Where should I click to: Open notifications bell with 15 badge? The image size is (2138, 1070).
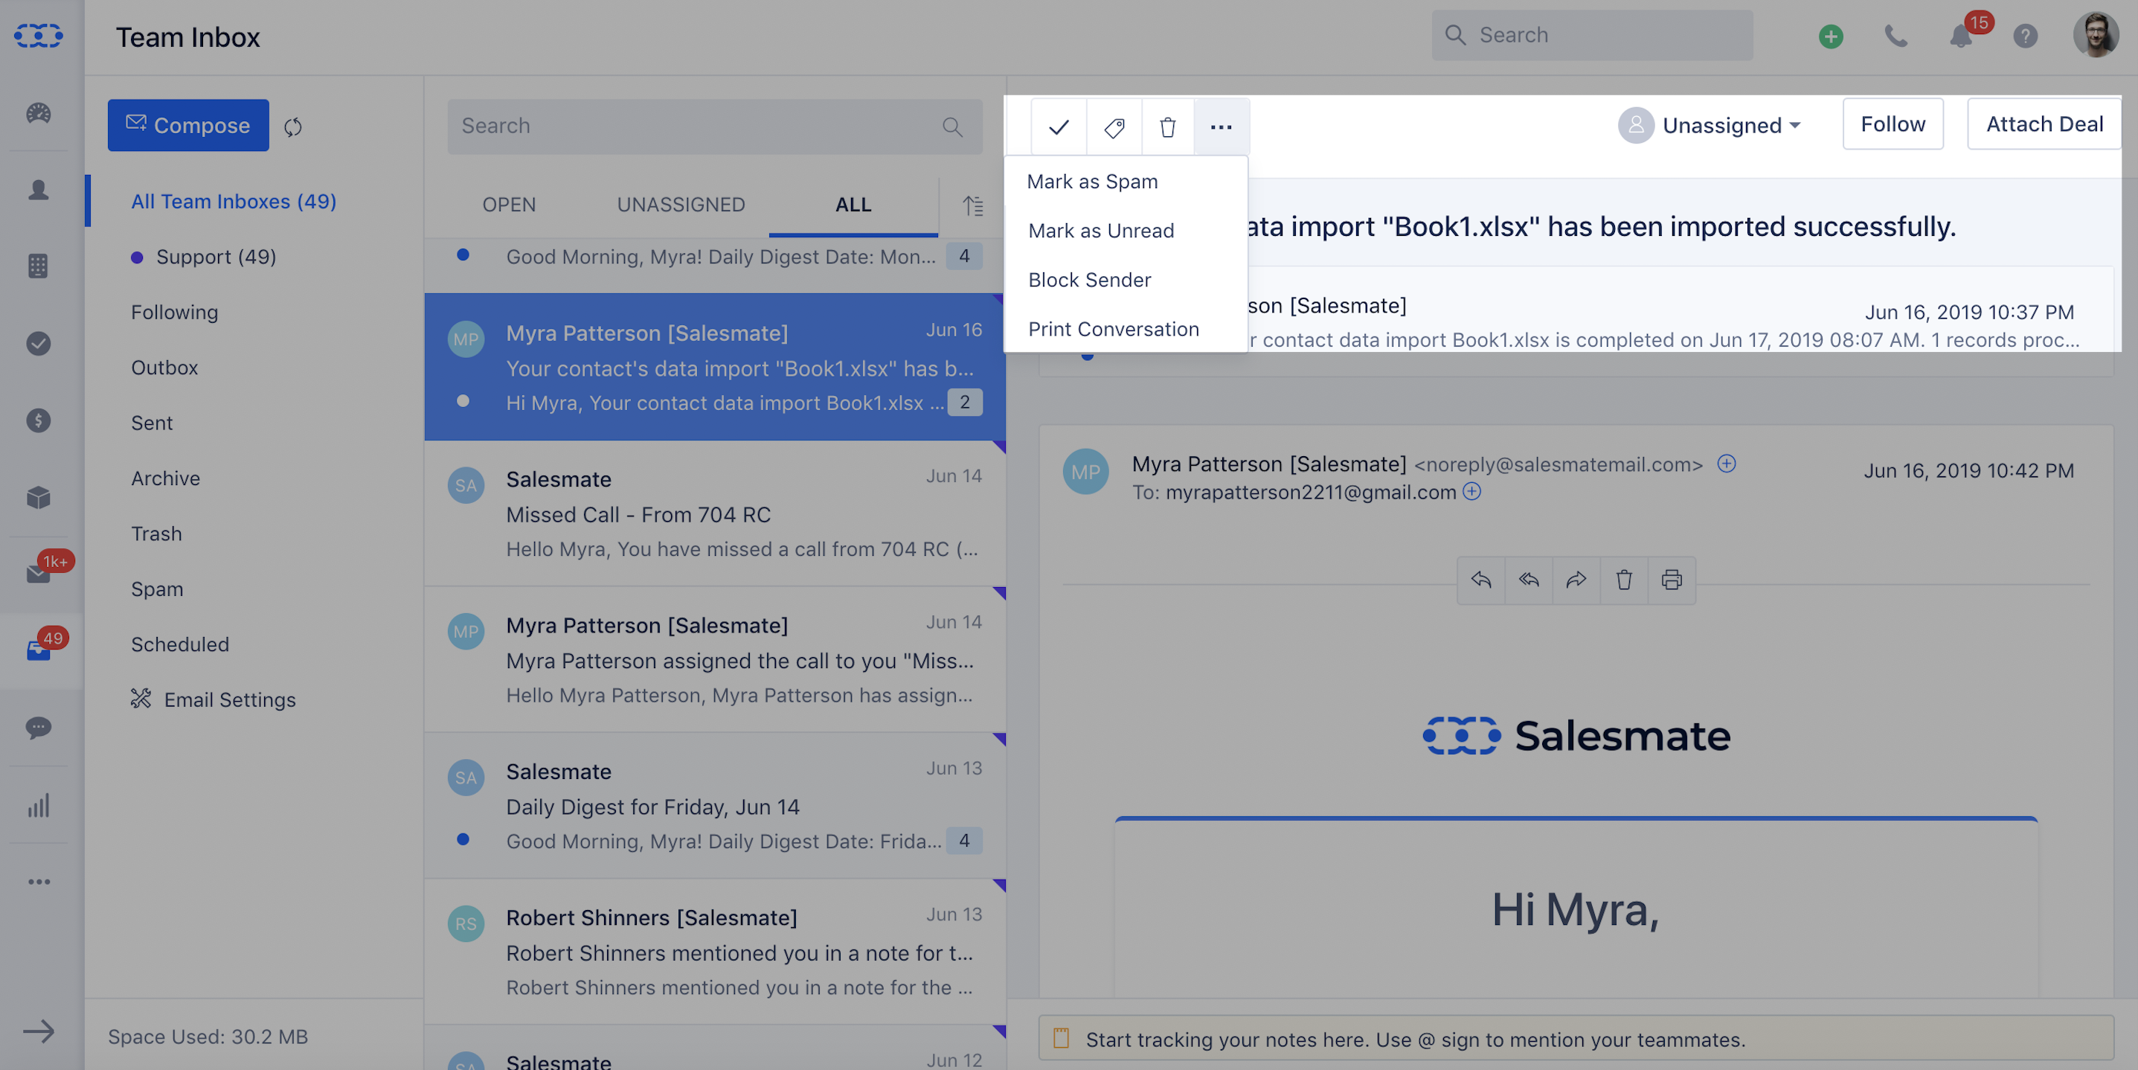(x=1961, y=36)
